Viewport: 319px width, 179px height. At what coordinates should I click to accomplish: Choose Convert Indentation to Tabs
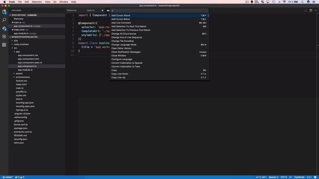click(x=159, y=67)
